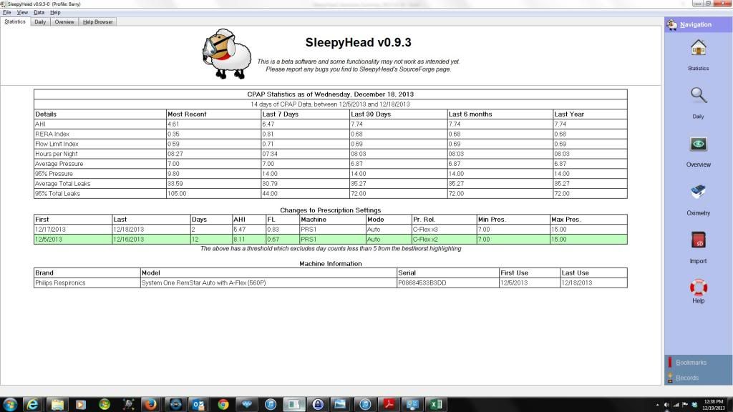This screenshot has height=412, width=733.
Task: Open Excel from the taskbar
Action: point(436,404)
